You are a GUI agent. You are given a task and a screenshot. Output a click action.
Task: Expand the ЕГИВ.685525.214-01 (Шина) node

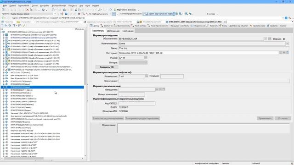click(x=4, y=90)
